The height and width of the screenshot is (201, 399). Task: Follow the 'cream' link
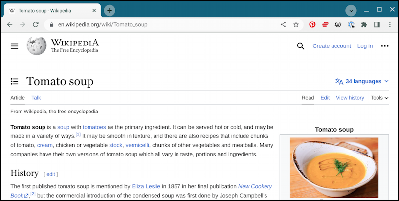45,145
